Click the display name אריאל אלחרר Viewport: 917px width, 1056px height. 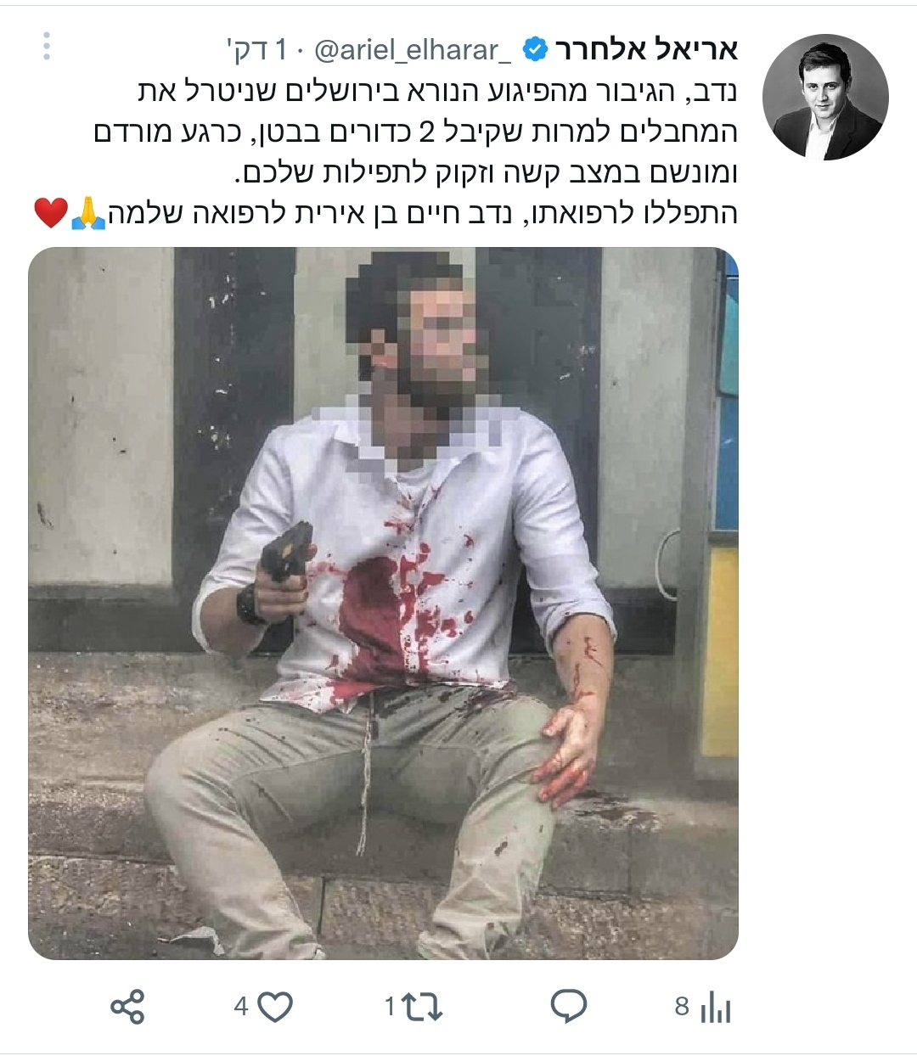click(x=647, y=50)
